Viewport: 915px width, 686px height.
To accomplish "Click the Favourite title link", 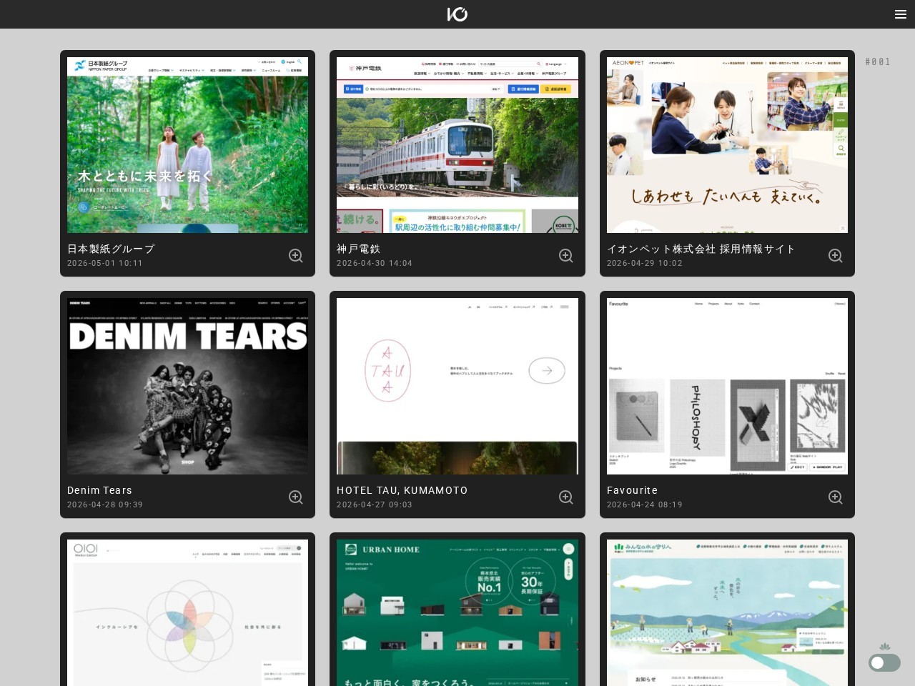I will (632, 490).
